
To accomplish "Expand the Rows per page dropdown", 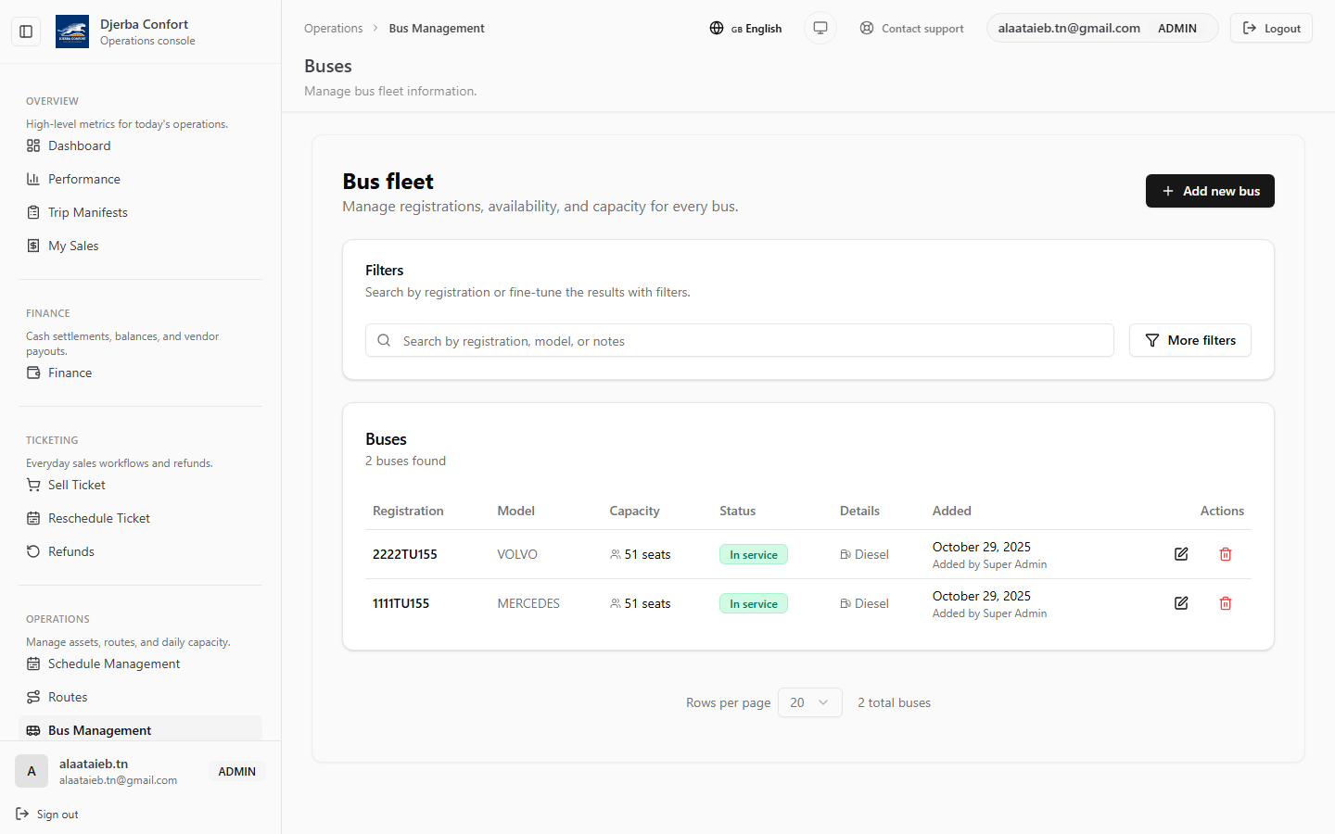I will 809,702.
